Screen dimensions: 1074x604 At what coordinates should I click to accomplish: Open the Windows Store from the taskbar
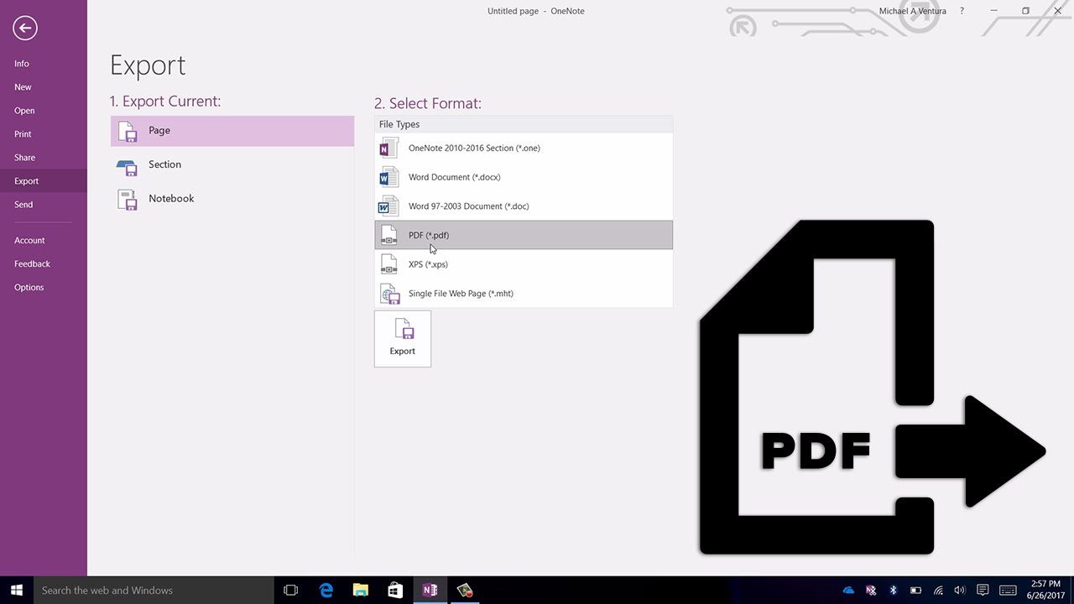tap(395, 591)
